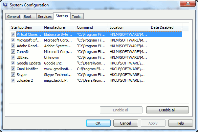198x132 pixels.
Task: Click the Skype HKCU location cell
Action: click(x=127, y=75)
